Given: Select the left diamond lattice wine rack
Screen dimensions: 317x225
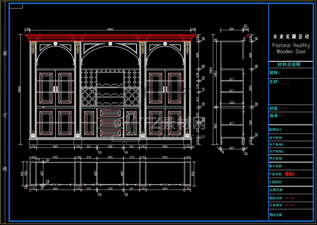Looking at the screenshot, I should [89, 97].
